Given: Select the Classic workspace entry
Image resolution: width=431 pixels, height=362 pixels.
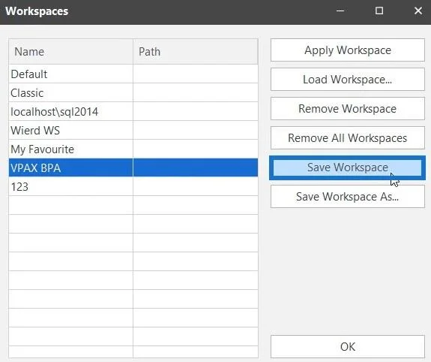Looking at the screenshot, I should pos(133,92).
